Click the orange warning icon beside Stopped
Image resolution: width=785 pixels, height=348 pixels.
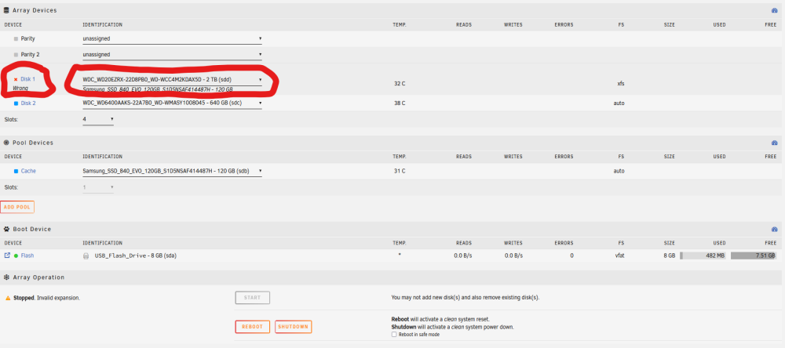tap(8, 298)
